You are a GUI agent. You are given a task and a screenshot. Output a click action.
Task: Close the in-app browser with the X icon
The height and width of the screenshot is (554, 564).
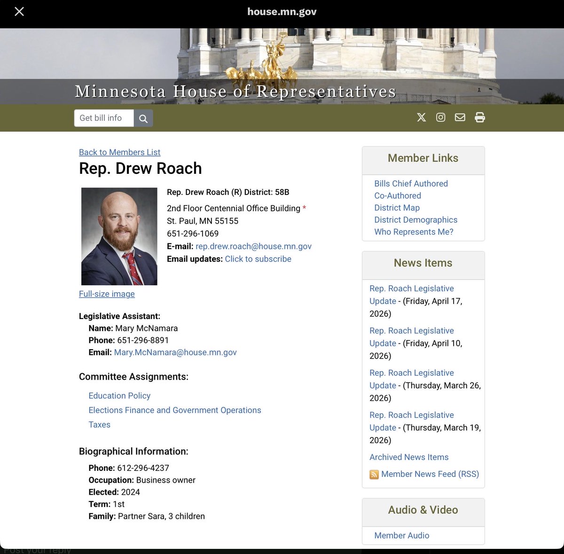pyautogui.click(x=19, y=11)
